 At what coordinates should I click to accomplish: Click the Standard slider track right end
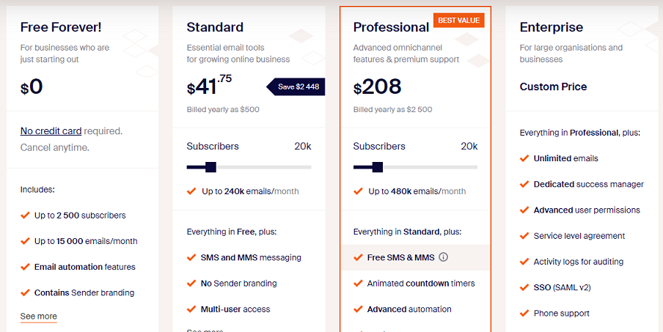pos(309,167)
